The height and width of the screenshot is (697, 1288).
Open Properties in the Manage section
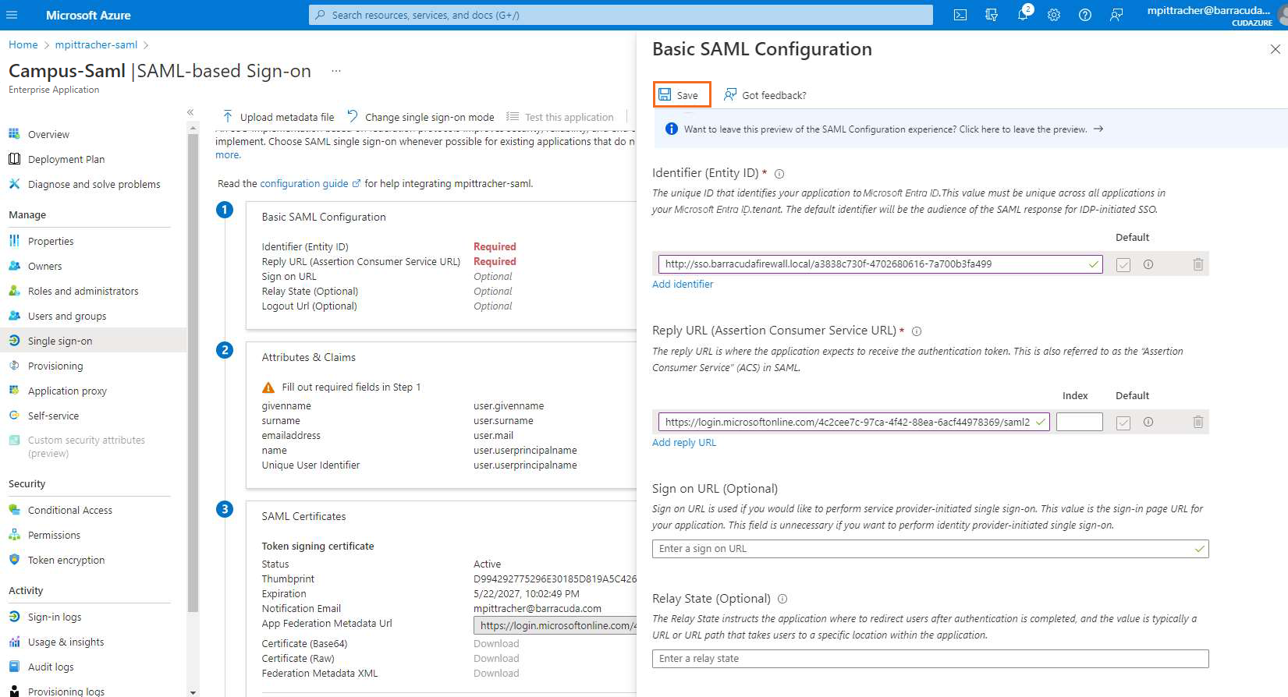coord(51,241)
